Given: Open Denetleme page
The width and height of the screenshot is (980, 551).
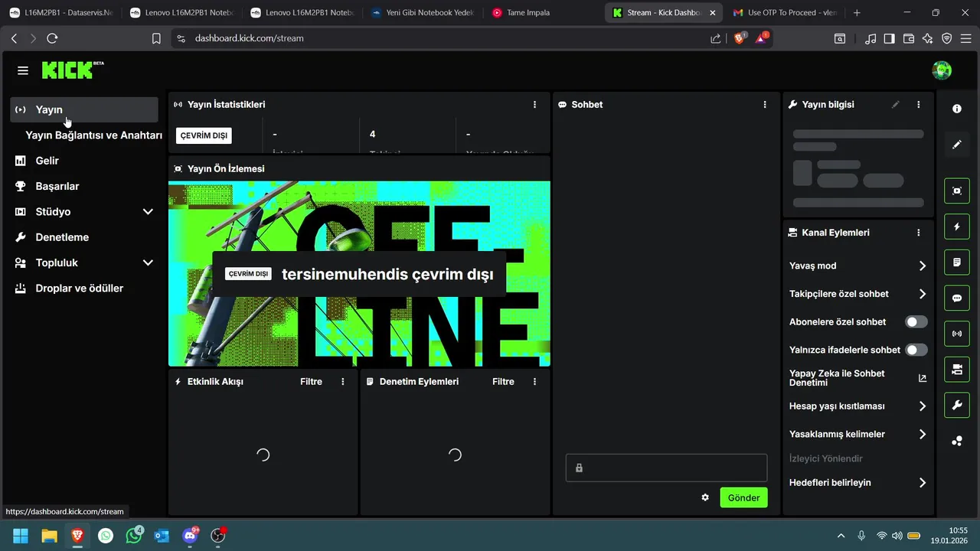Looking at the screenshot, I should point(84,237).
